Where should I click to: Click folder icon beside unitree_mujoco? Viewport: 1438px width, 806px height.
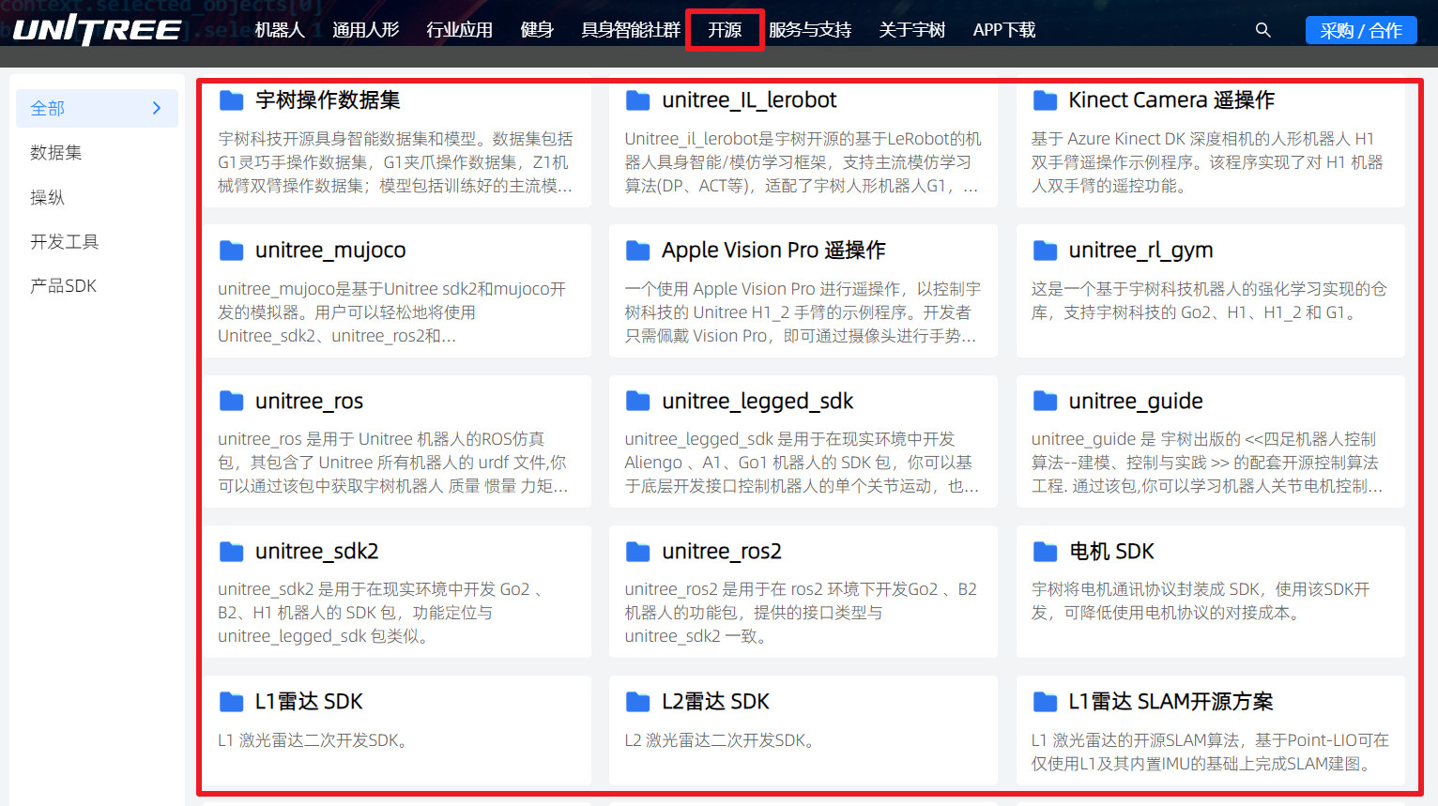pos(231,251)
